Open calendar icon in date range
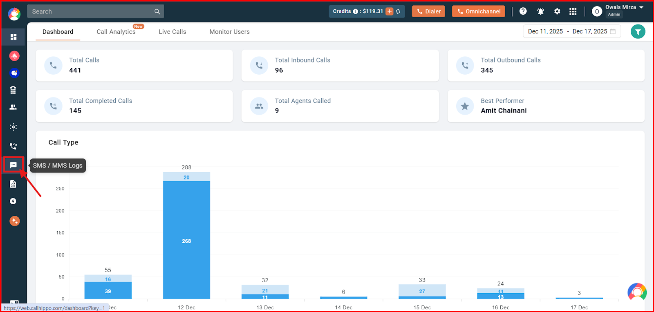The height and width of the screenshot is (312, 654). click(613, 31)
